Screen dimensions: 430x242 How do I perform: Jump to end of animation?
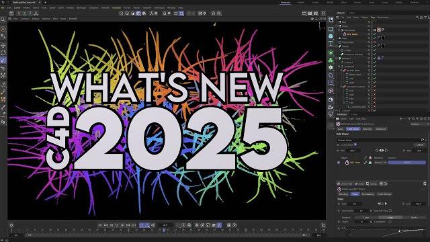pos(134,225)
